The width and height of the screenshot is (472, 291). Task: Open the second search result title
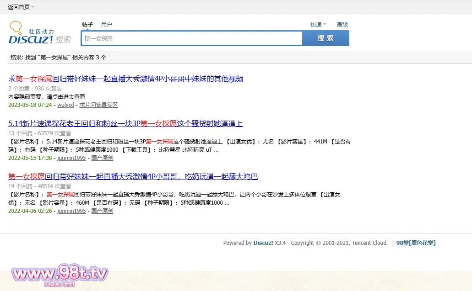[125, 123]
